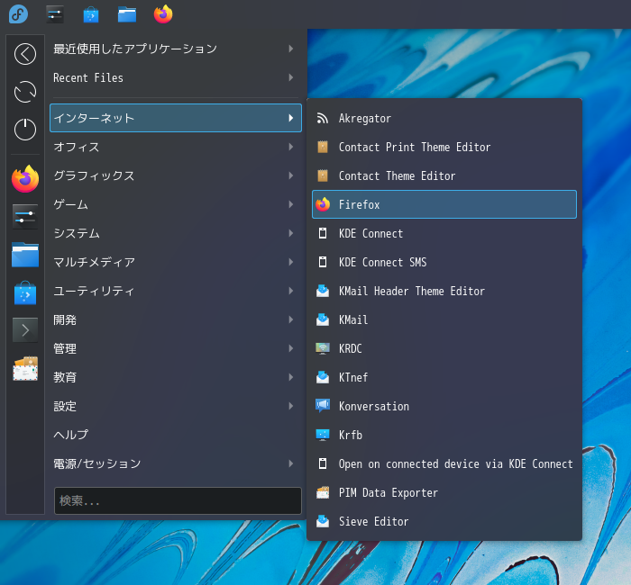Launch KDE Connect SMS entry
The height and width of the screenshot is (585, 631).
[x=444, y=263]
